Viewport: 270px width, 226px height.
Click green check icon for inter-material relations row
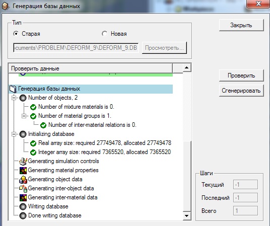43,125
